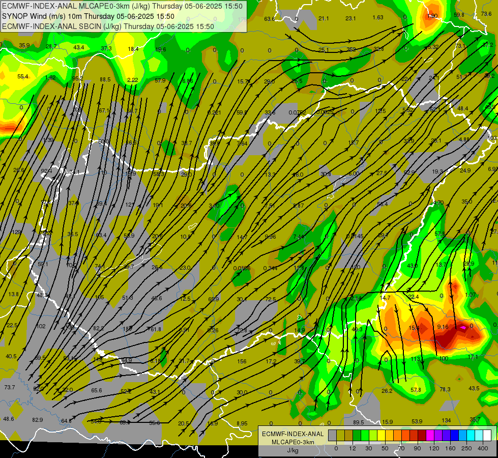Click the map value 82.9
Screen dimensions: 498x458
[x=38, y=420]
